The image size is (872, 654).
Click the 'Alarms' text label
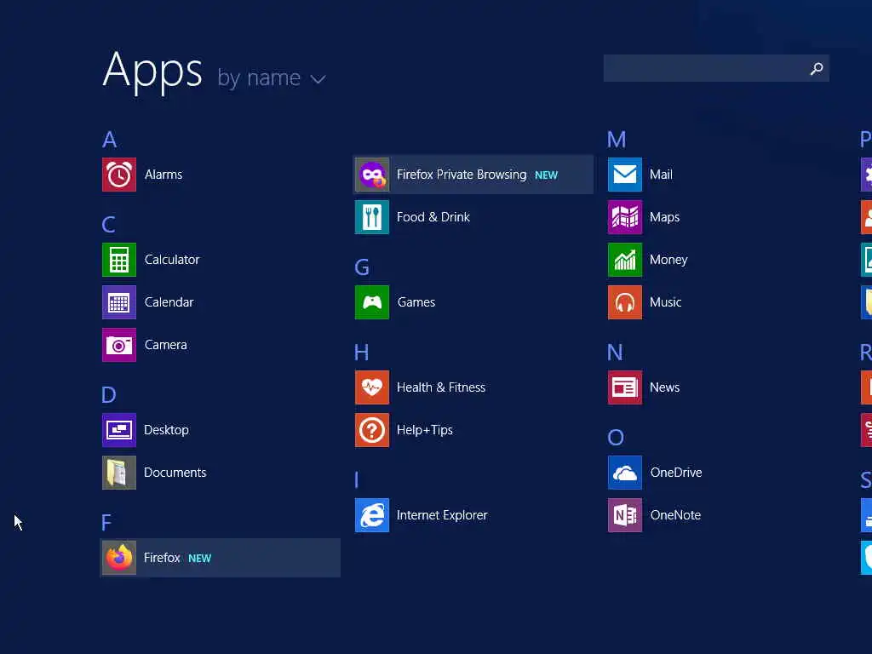pyautogui.click(x=163, y=175)
